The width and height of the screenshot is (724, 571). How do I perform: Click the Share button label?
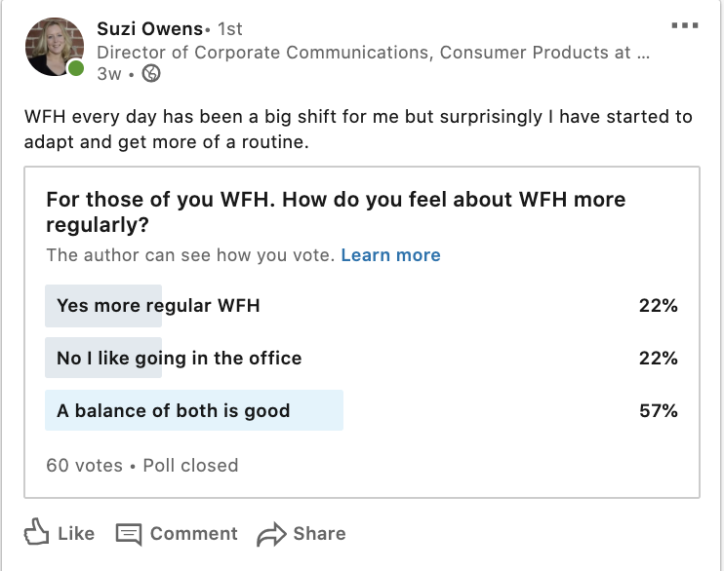319,534
